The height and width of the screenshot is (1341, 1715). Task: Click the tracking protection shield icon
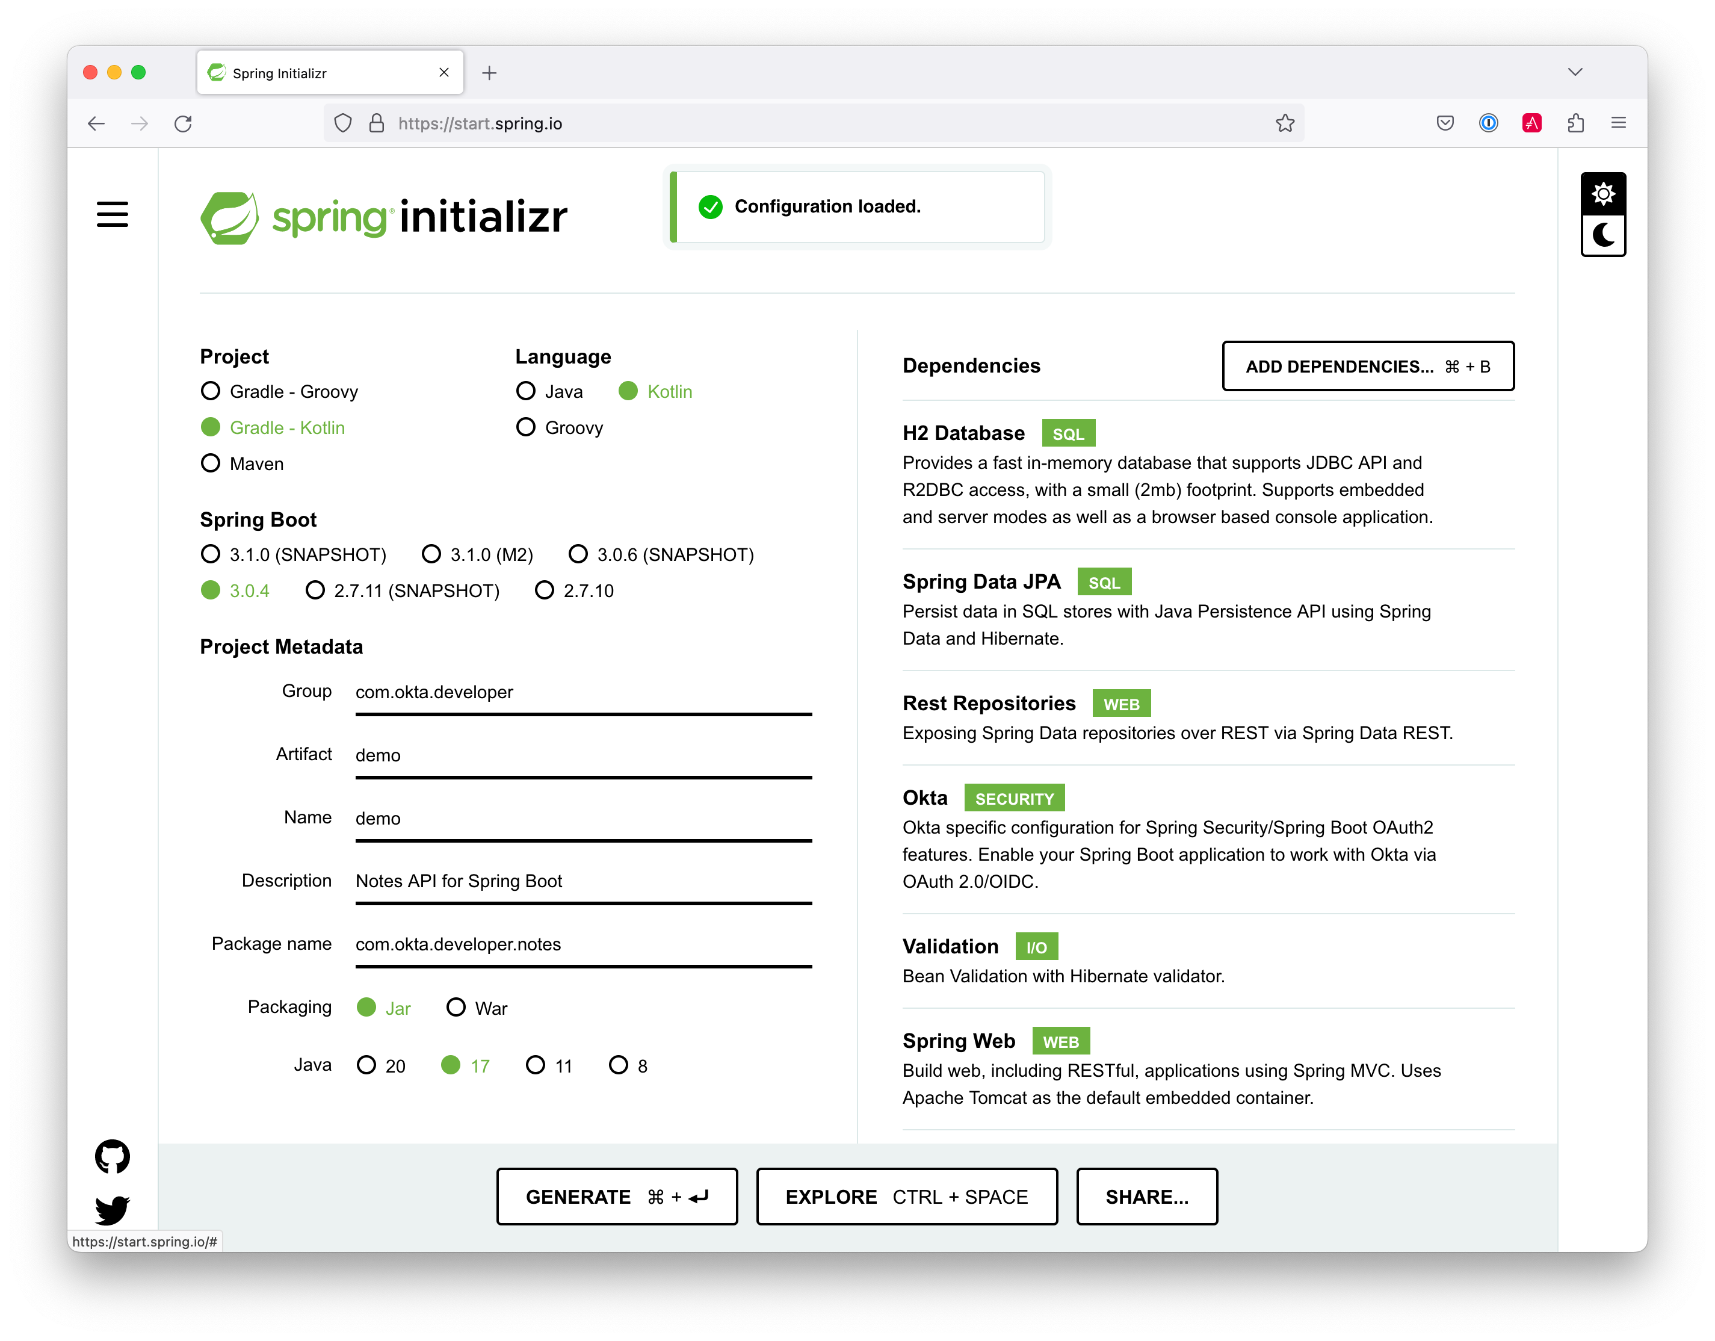(x=343, y=123)
